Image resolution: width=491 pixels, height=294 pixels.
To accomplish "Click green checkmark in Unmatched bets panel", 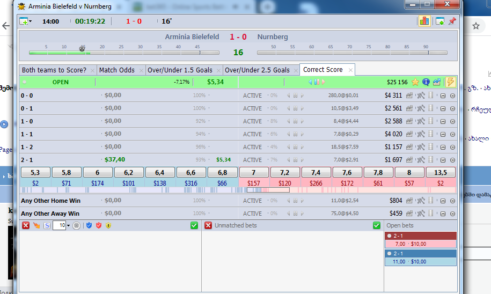I will [377, 225].
